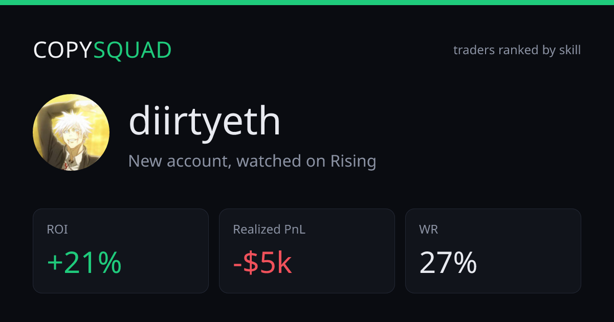Viewport: 614px width, 322px height.
Task: Click the green SQUAD part of logo
Action: (133, 50)
